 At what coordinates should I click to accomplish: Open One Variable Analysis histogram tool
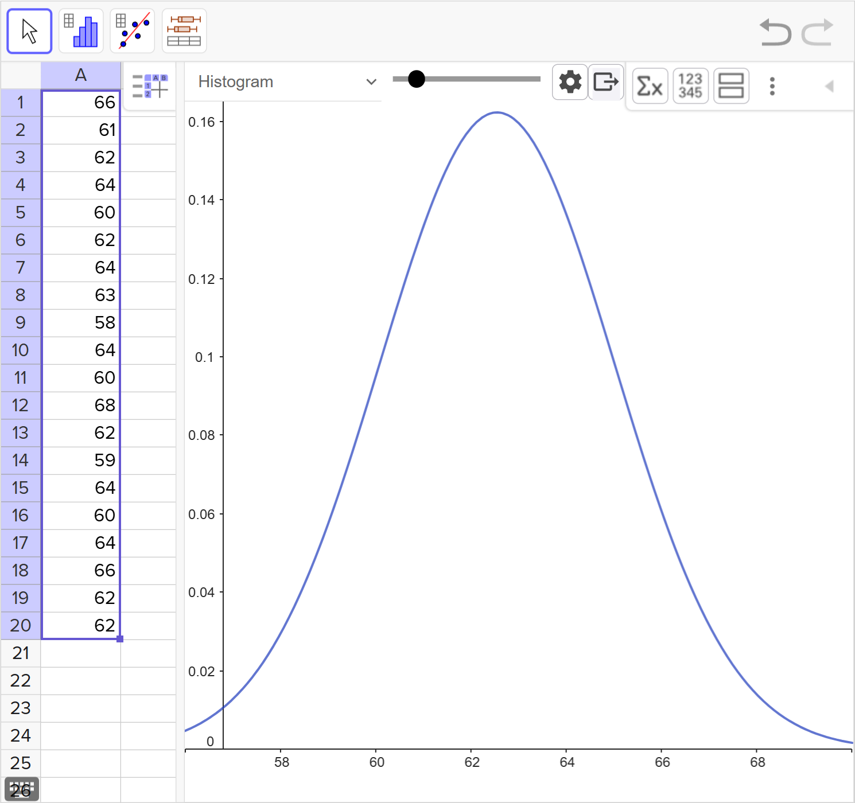coord(81,31)
